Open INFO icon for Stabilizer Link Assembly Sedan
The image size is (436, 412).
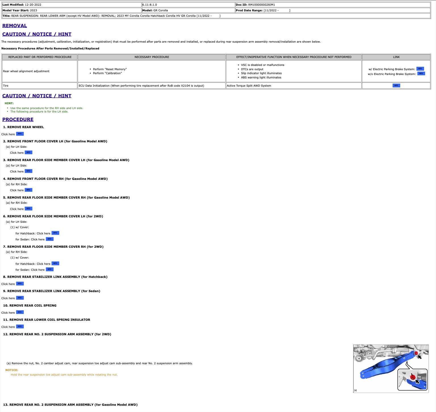coord(20,298)
